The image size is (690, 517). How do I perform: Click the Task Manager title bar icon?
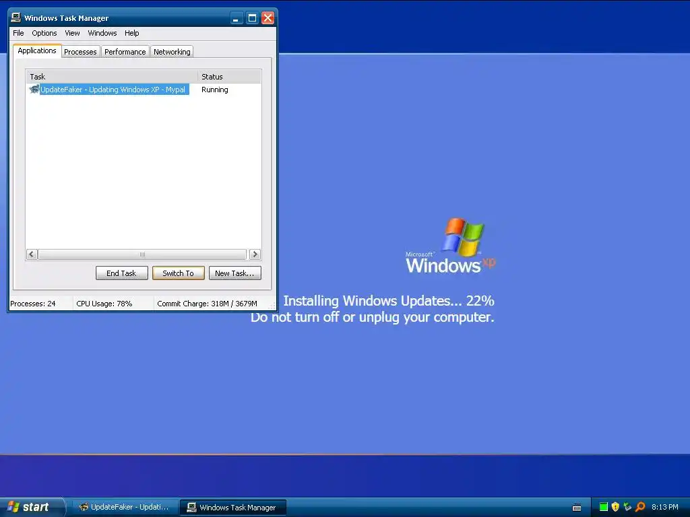(x=16, y=18)
